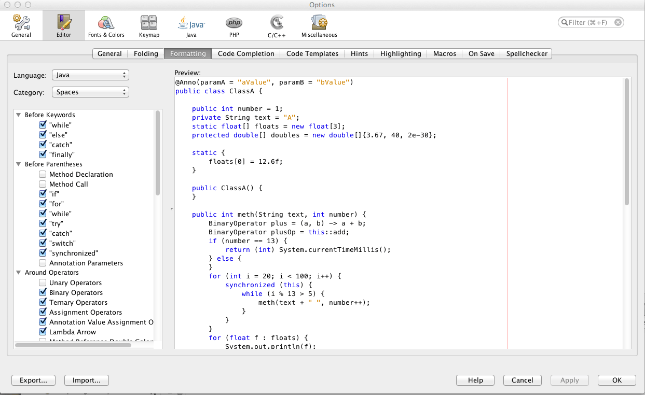
Task: Enable spaces before Method Declaration parentheses
Action: coord(43,175)
